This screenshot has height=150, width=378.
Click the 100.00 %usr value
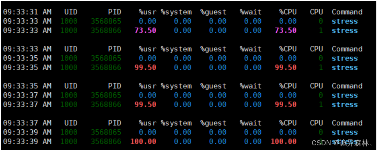[x=143, y=141]
